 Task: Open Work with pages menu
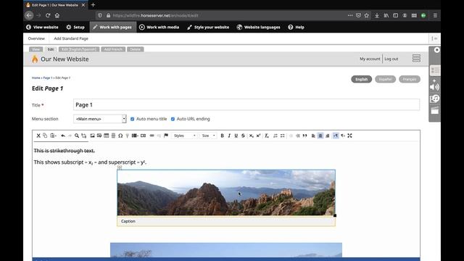112,27
